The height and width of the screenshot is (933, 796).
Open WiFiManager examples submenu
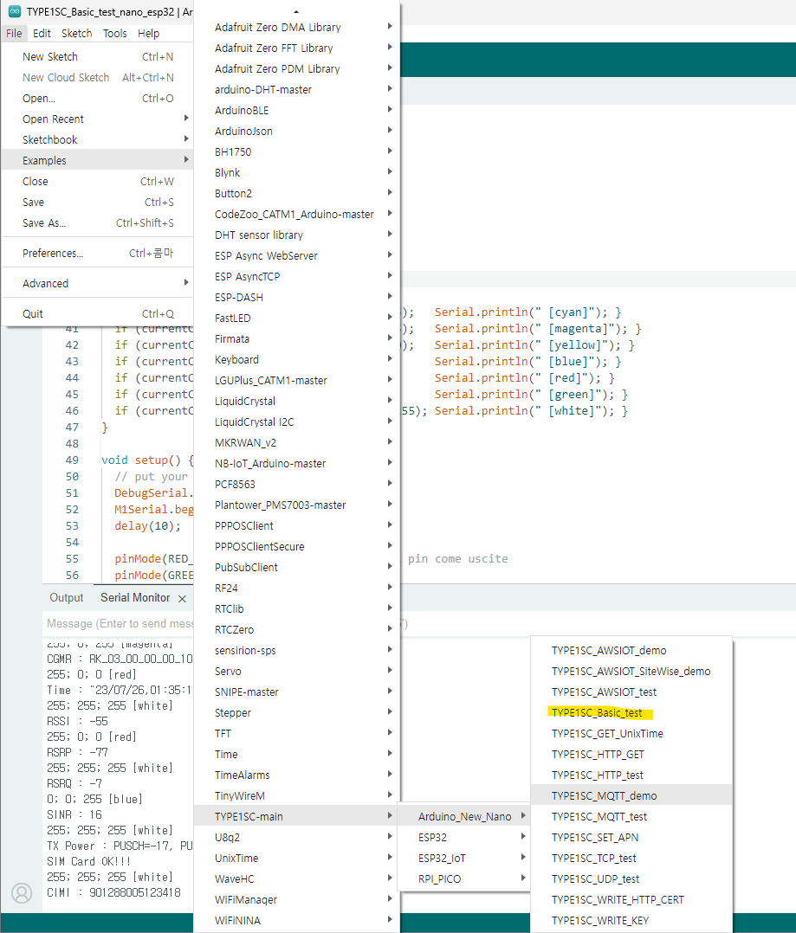[296, 900]
